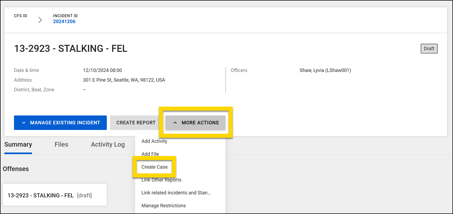Click the Create Report button
The width and height of the screenshot is (453, 214).
point(136,123)
